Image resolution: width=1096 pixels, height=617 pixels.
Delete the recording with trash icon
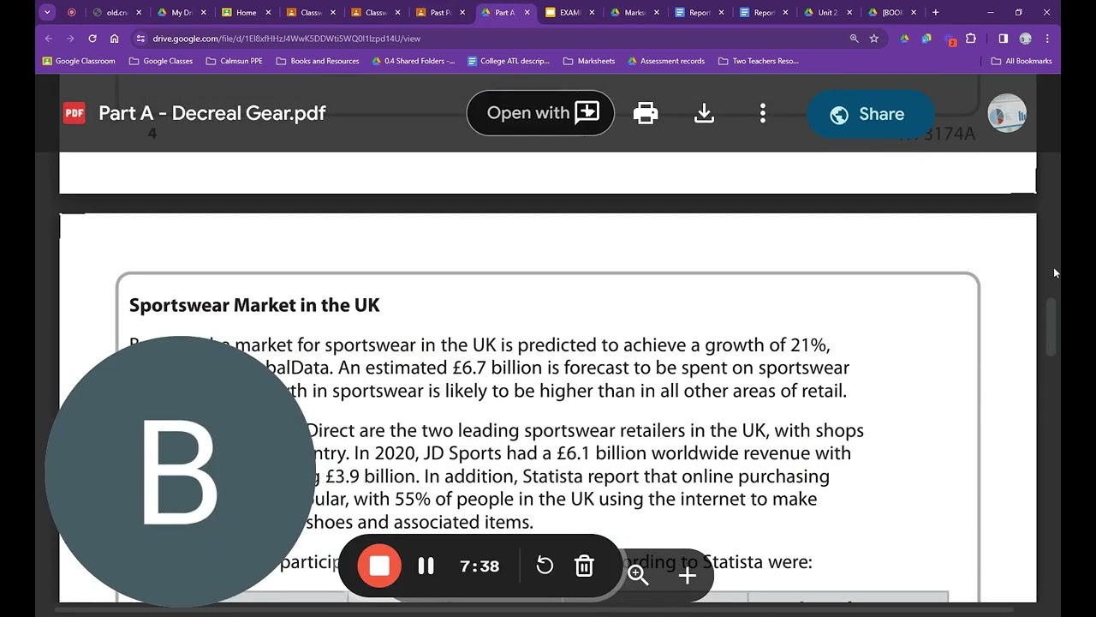click(584, 566)
